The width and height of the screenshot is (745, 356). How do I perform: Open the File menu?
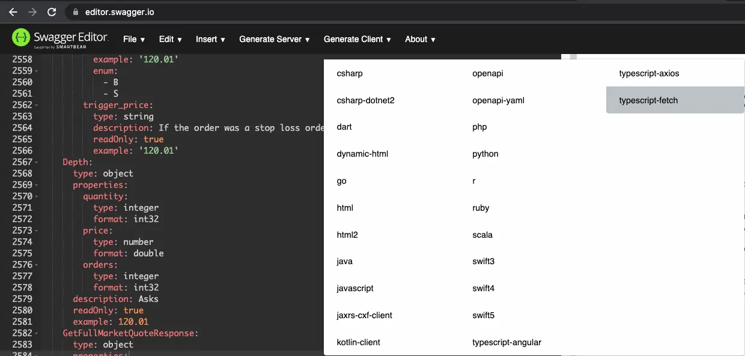134,39
